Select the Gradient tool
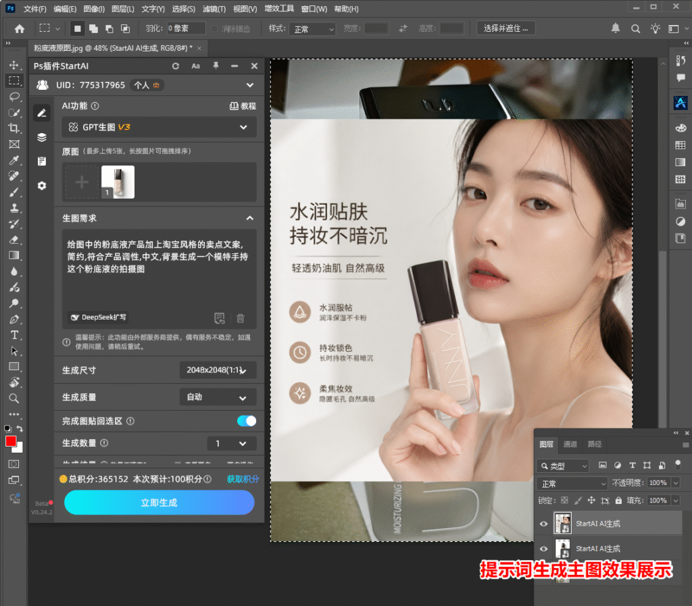 point(14,255)
